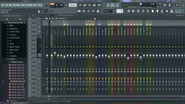Open the Channel rack view icon
This screenshot has height=104, width=185.
pos(138,11)
